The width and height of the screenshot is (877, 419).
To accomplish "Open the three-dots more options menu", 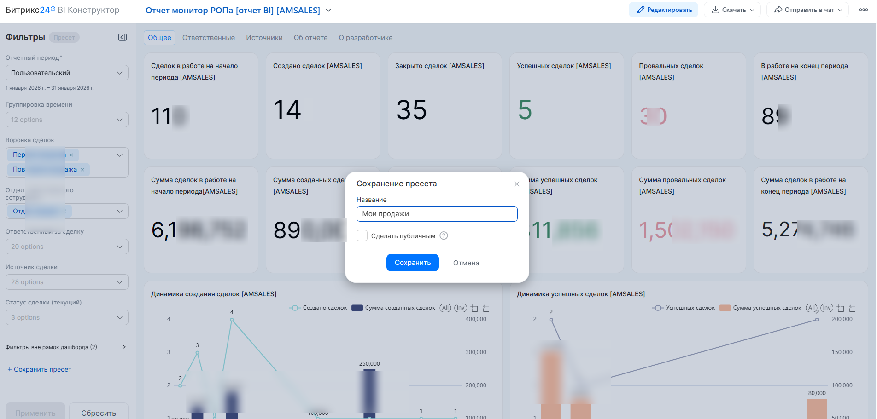I will pyautogui.click(x=863, y=10).
